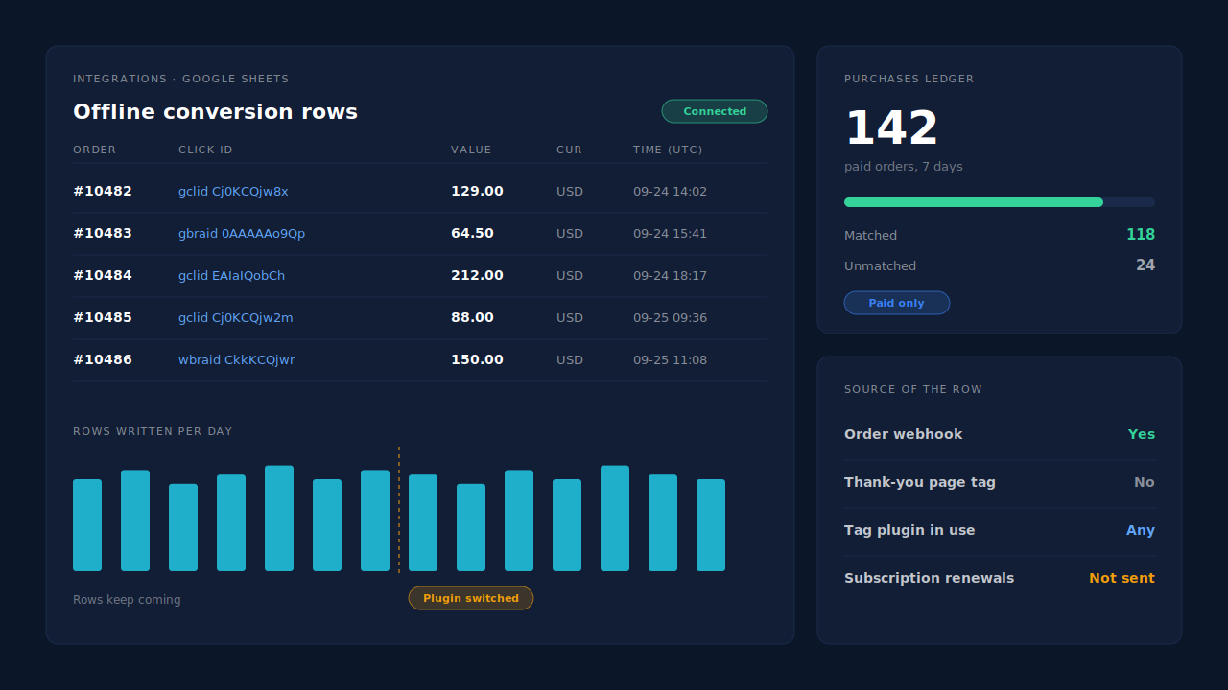Open click ID wbraid CkkKCQjwr
The image size is (1228, 690).
pos(236,360)
